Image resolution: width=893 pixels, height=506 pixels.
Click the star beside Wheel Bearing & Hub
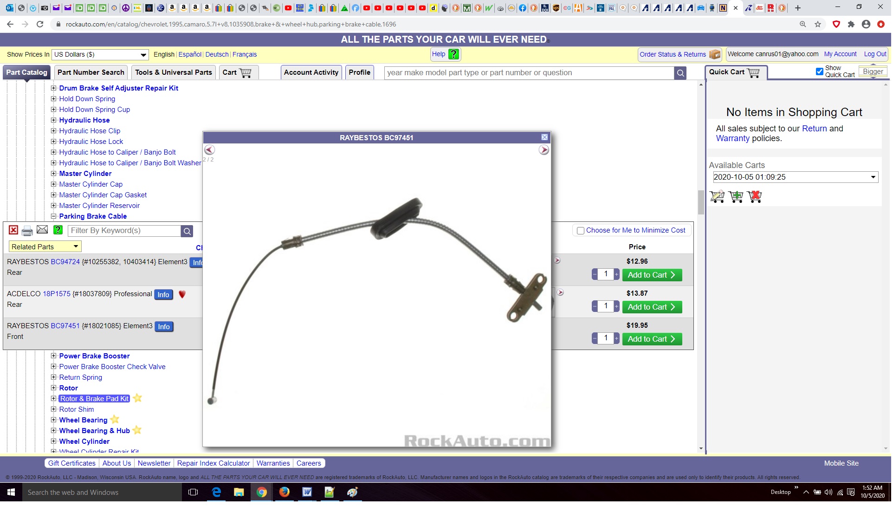coord(137,431)
